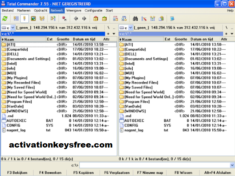The width and height of the screenshot is (235, 176).
Task: Open the Configuratie menu
Action: [x=93, y=10]
